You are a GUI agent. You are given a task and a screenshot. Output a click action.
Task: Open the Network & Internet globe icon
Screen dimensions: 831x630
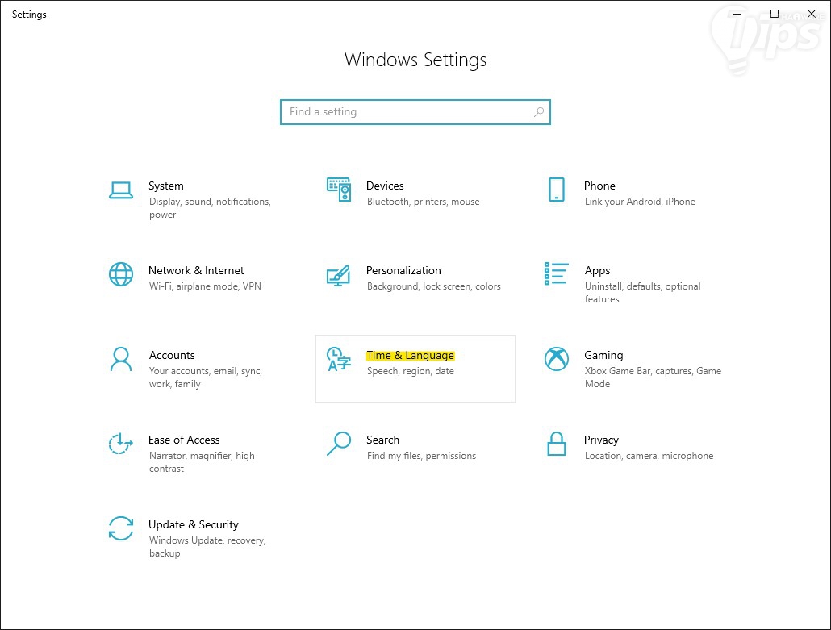[121, 274]
